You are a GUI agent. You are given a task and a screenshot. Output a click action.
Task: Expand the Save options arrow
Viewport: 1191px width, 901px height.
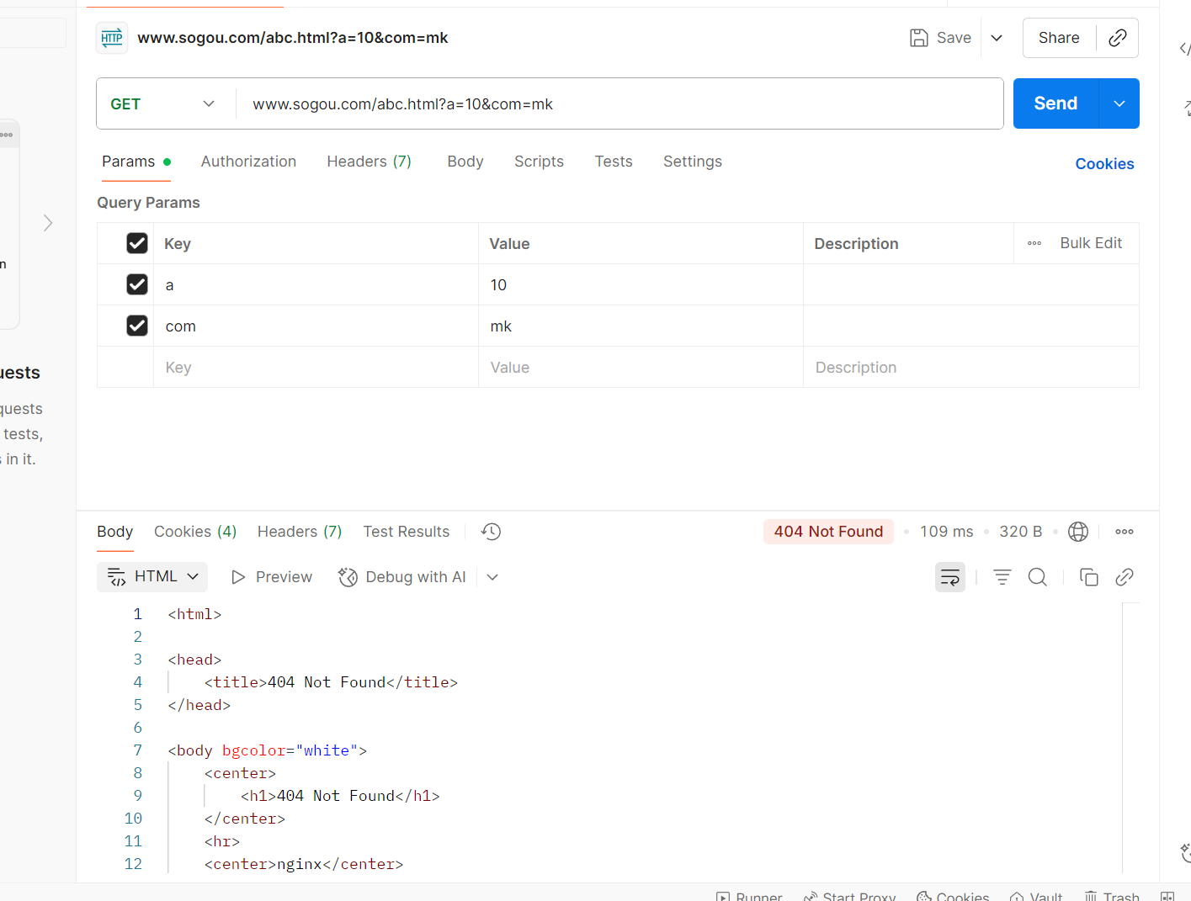tap(997, 38)
